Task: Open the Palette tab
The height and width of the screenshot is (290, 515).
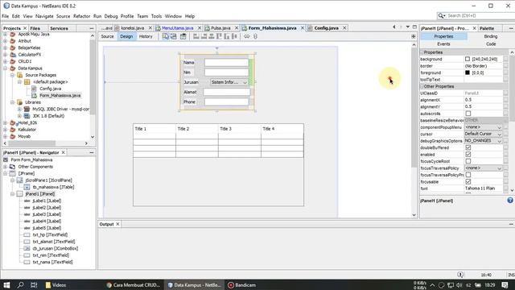Action: (x=487, y=28)
